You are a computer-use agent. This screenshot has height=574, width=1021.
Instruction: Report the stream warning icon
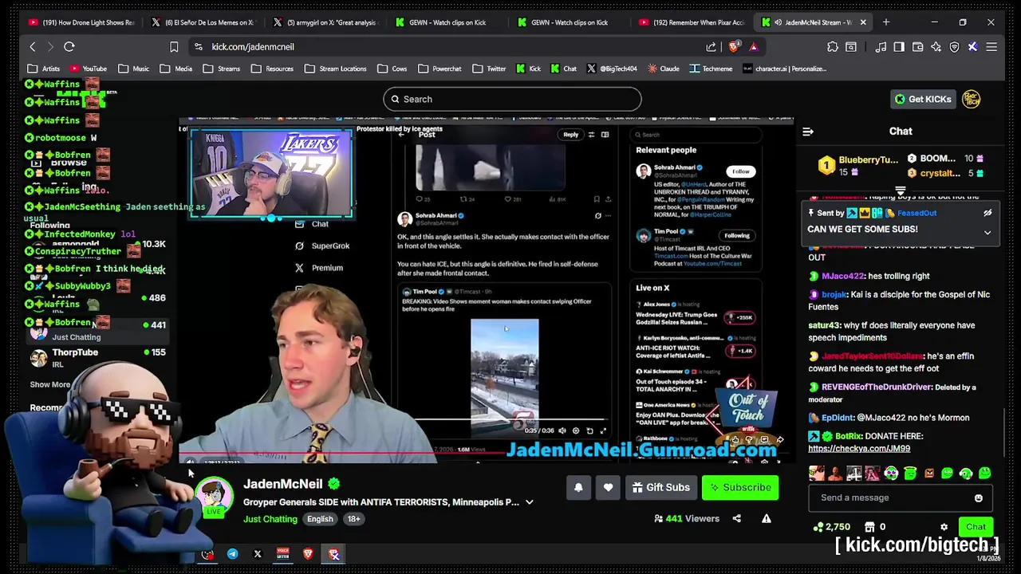tap(766, 518)
